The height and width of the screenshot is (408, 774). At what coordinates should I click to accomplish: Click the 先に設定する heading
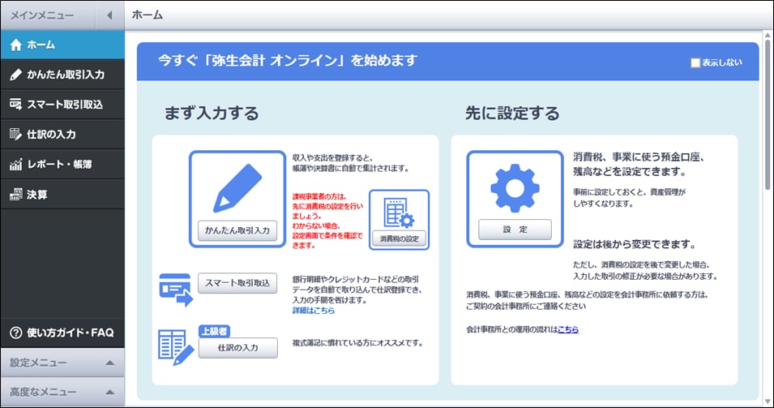point(512,113)
